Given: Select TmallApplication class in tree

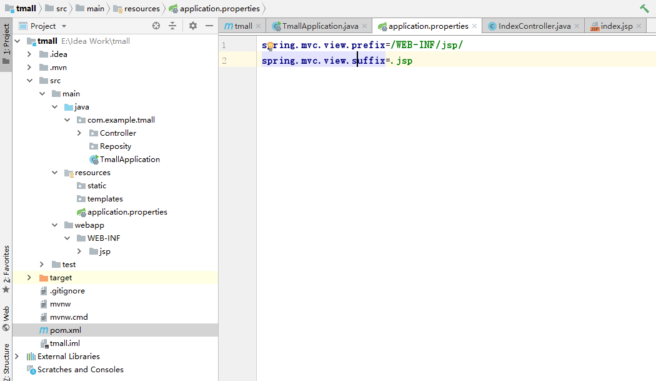Looking at the screenshot, I should point(125,160).
